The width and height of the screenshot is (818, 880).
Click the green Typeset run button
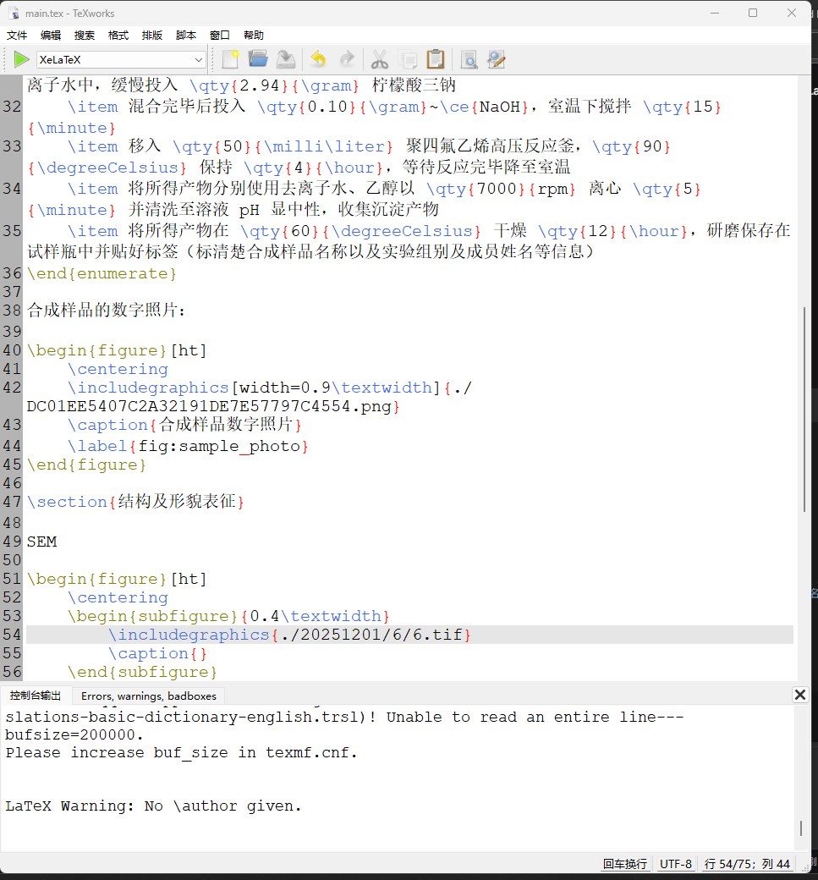(21, 59)
